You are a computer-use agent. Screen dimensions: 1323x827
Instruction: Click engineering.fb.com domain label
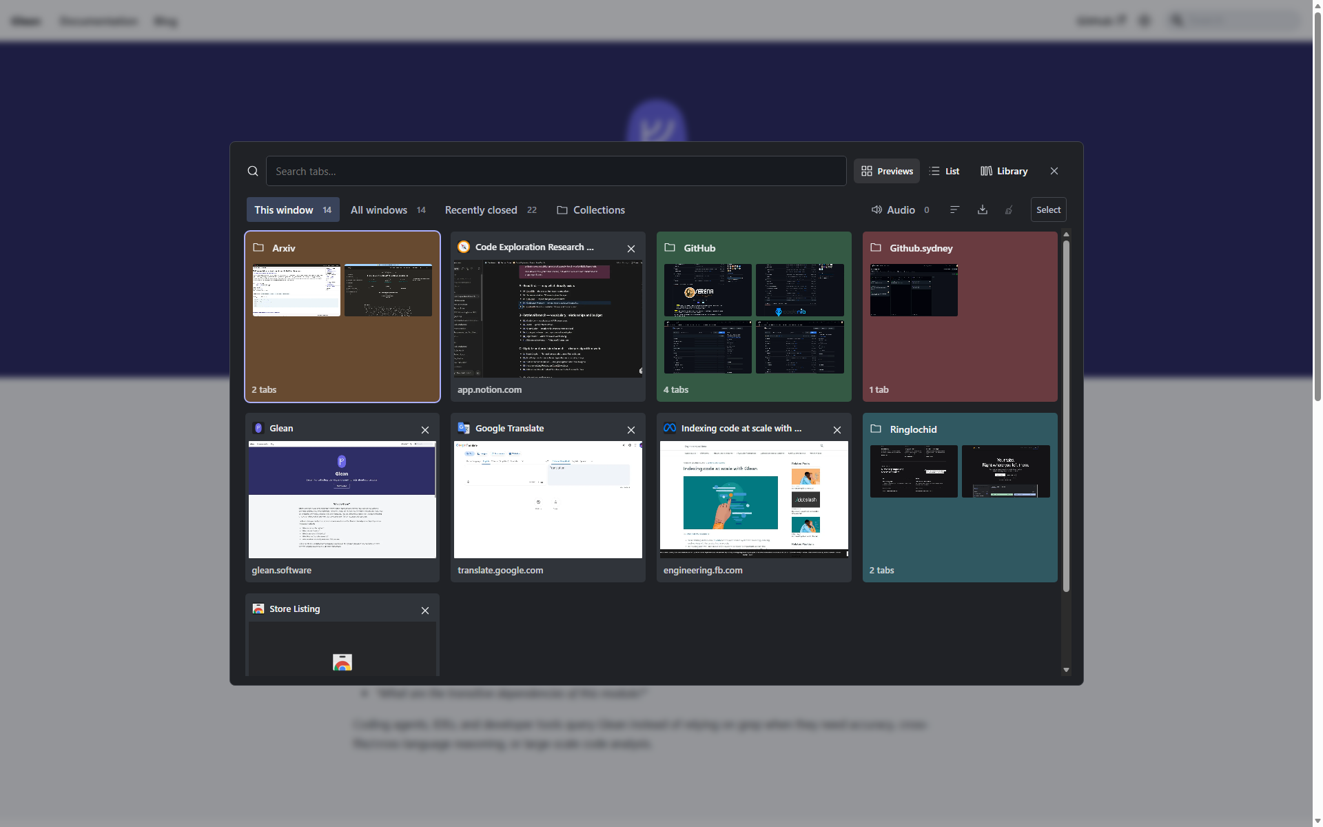[703, 570]
